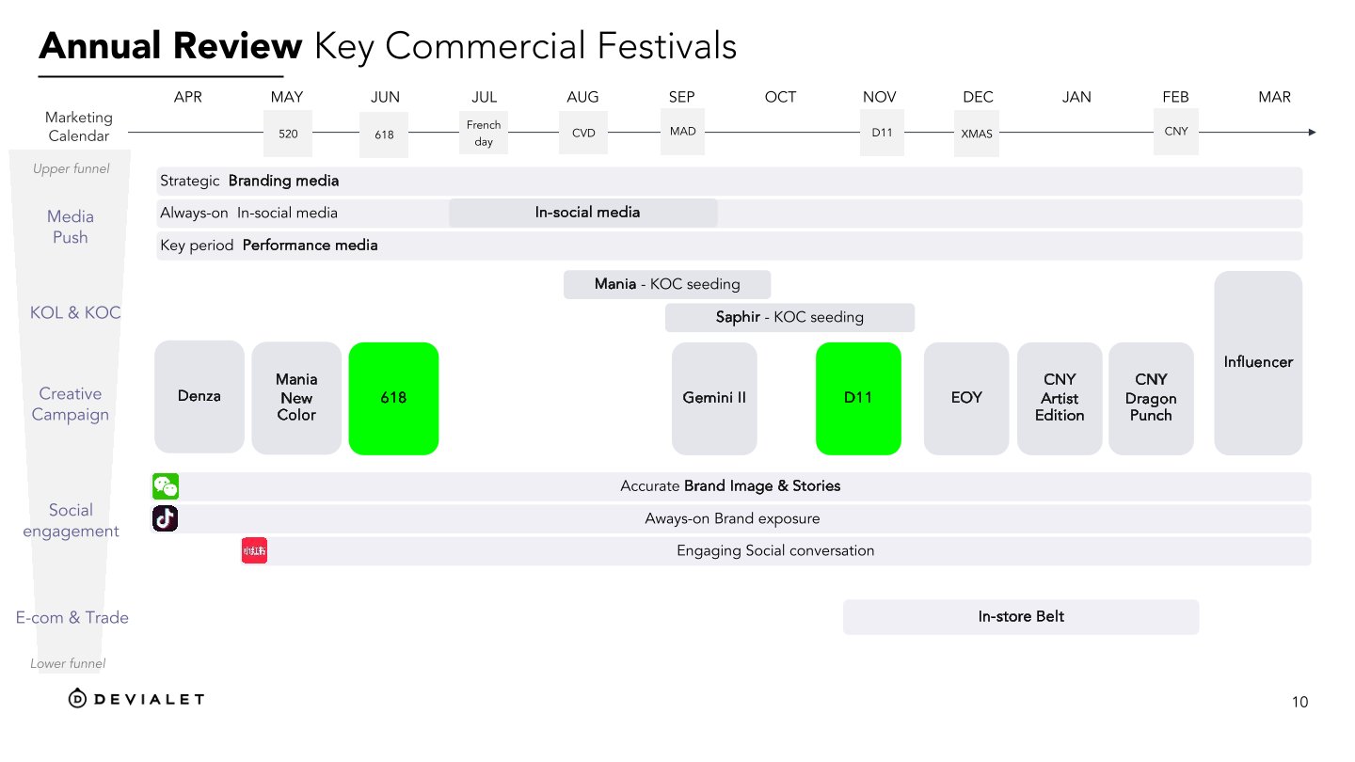Click the 520 calendar marker
1355x762 pixels.
(x=288, y=134)
